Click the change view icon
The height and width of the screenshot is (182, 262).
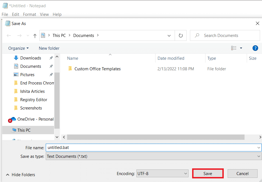[x=234, y=48]
